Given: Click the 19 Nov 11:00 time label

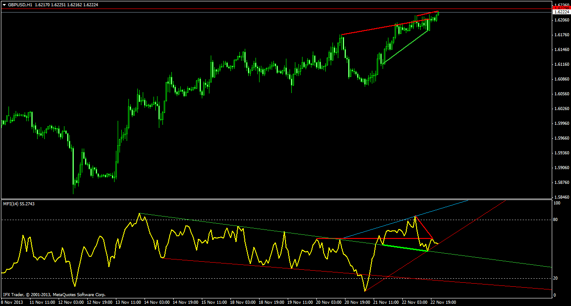Looking at the screenshot, I should click(x=300, y=302).
